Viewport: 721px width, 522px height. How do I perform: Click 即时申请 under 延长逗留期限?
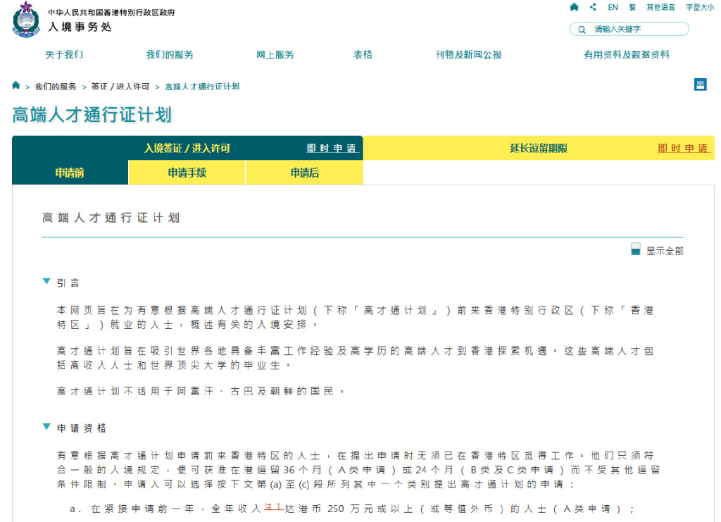point(684,149)
